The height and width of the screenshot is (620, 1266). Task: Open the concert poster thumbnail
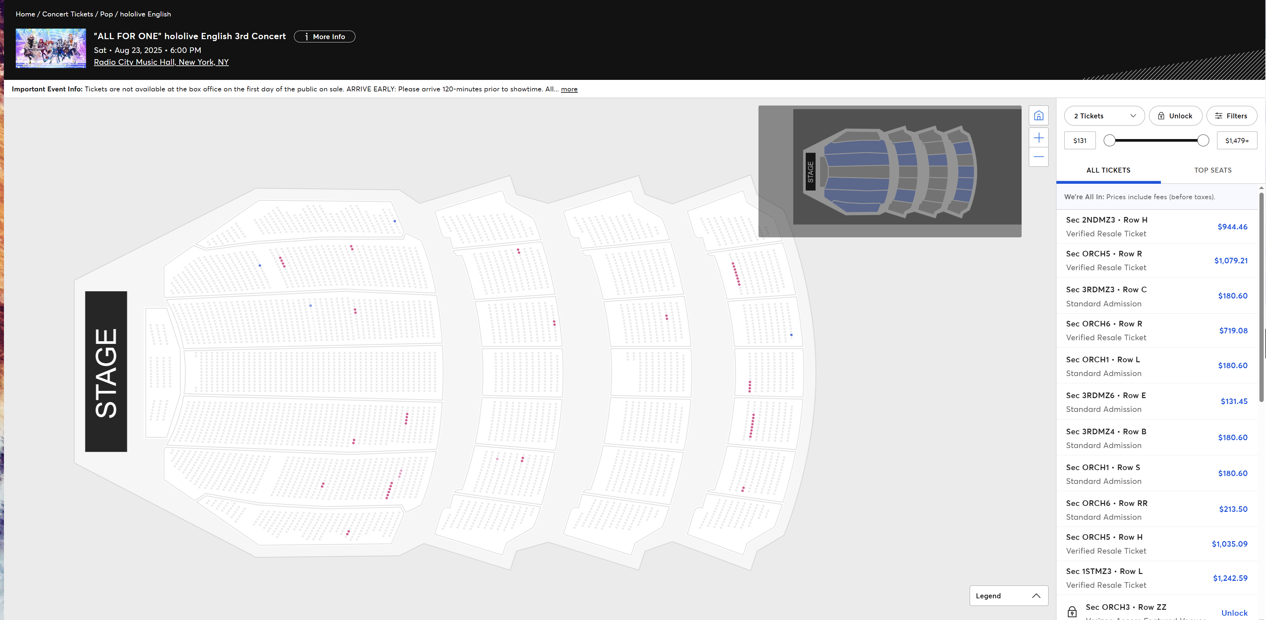tap(51, 48)
